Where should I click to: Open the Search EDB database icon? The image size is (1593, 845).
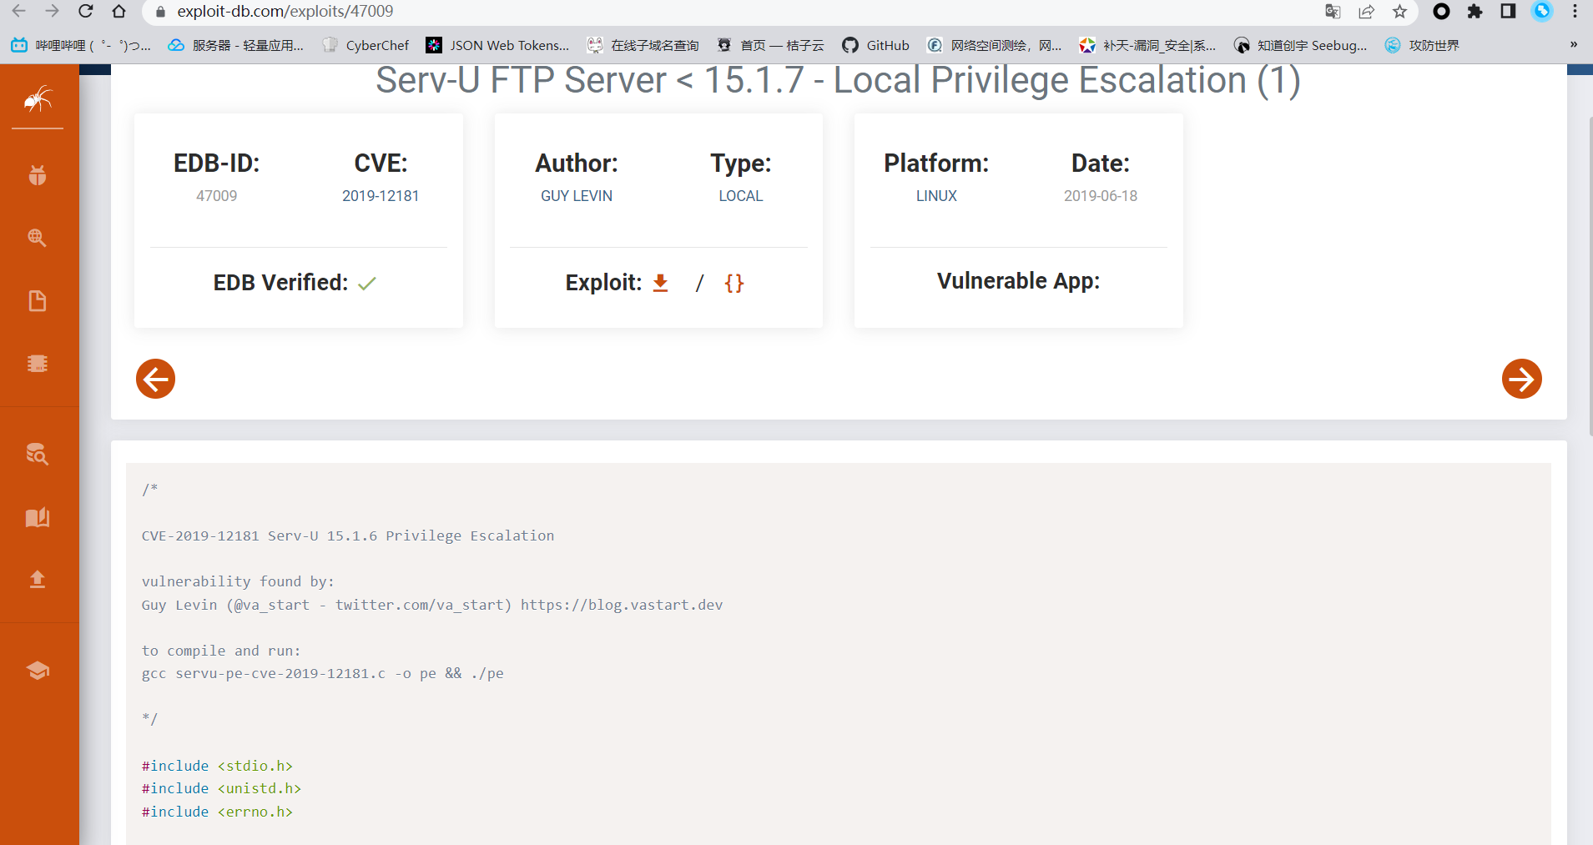pyautogui.click(x=38, y=454)
